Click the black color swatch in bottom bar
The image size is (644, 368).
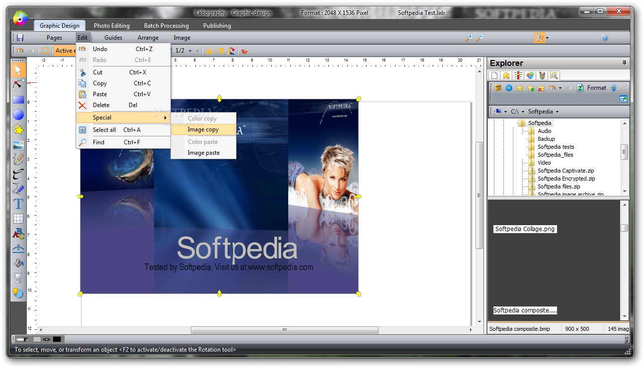coord(57,339)
